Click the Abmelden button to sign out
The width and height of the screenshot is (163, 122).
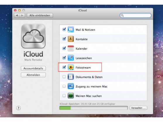[x=33, y=75]
